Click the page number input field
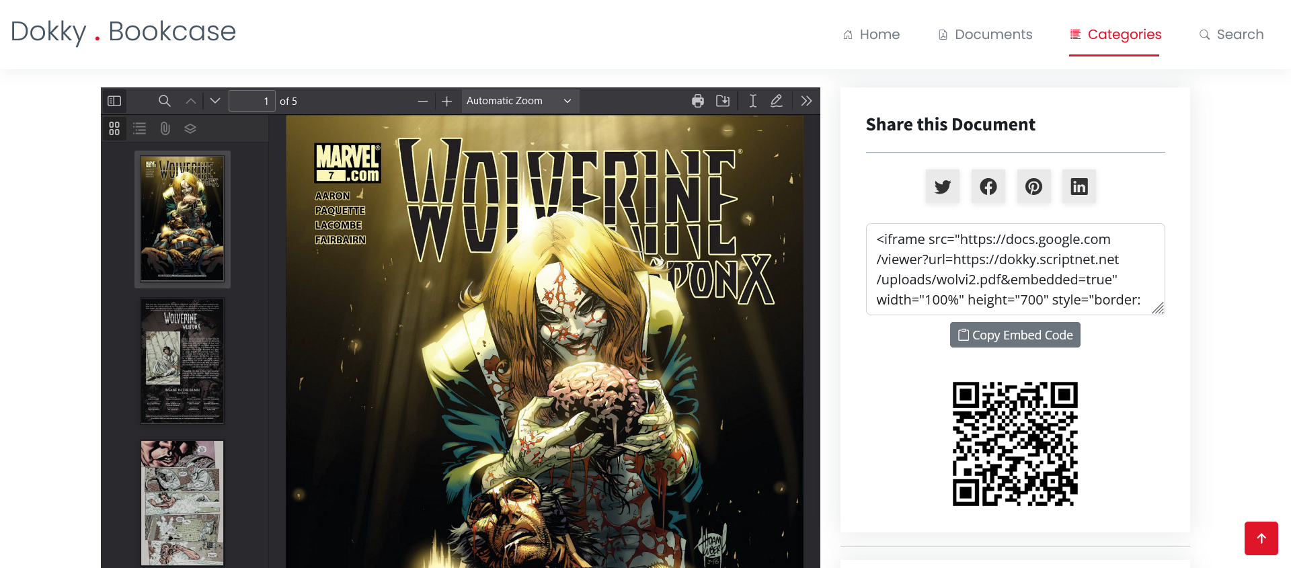Screen dimensions: 1291x568 click(x=252, y=101)
